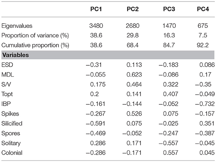Image resolution: width=216 pixels, height=162 pixels.
Task: Click the Colonial row label
Action: click(12, 153)
